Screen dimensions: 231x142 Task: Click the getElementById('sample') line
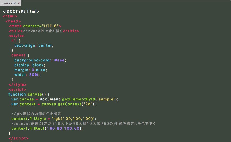point(65,99)
